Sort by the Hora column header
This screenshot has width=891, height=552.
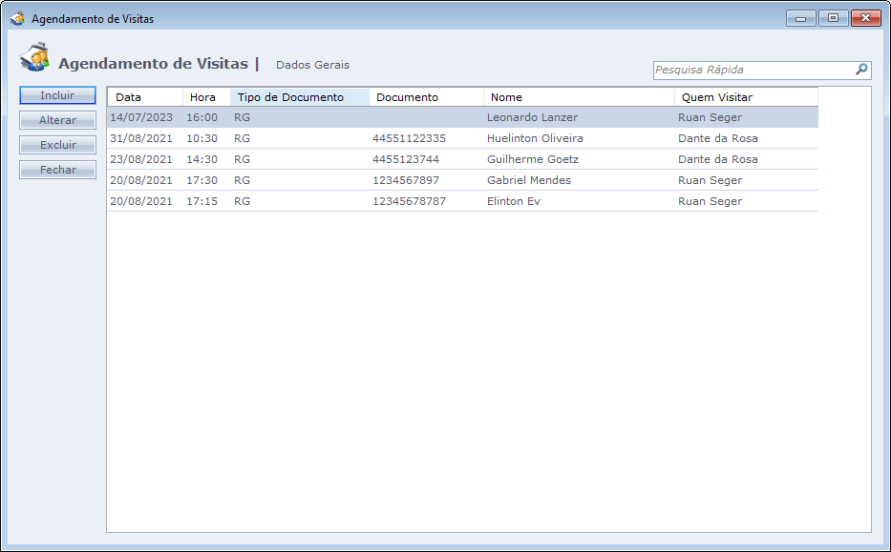[205, 97]
